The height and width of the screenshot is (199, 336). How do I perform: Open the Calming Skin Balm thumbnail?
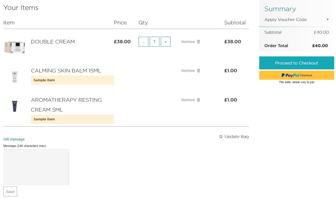(x=15, y=77)
